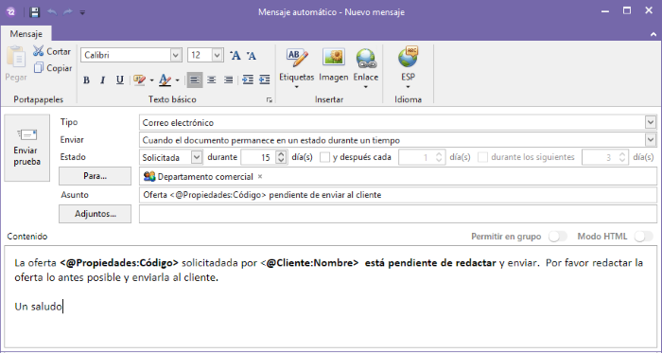Increase font size with large A icon
662x353 pixels.
235,55
